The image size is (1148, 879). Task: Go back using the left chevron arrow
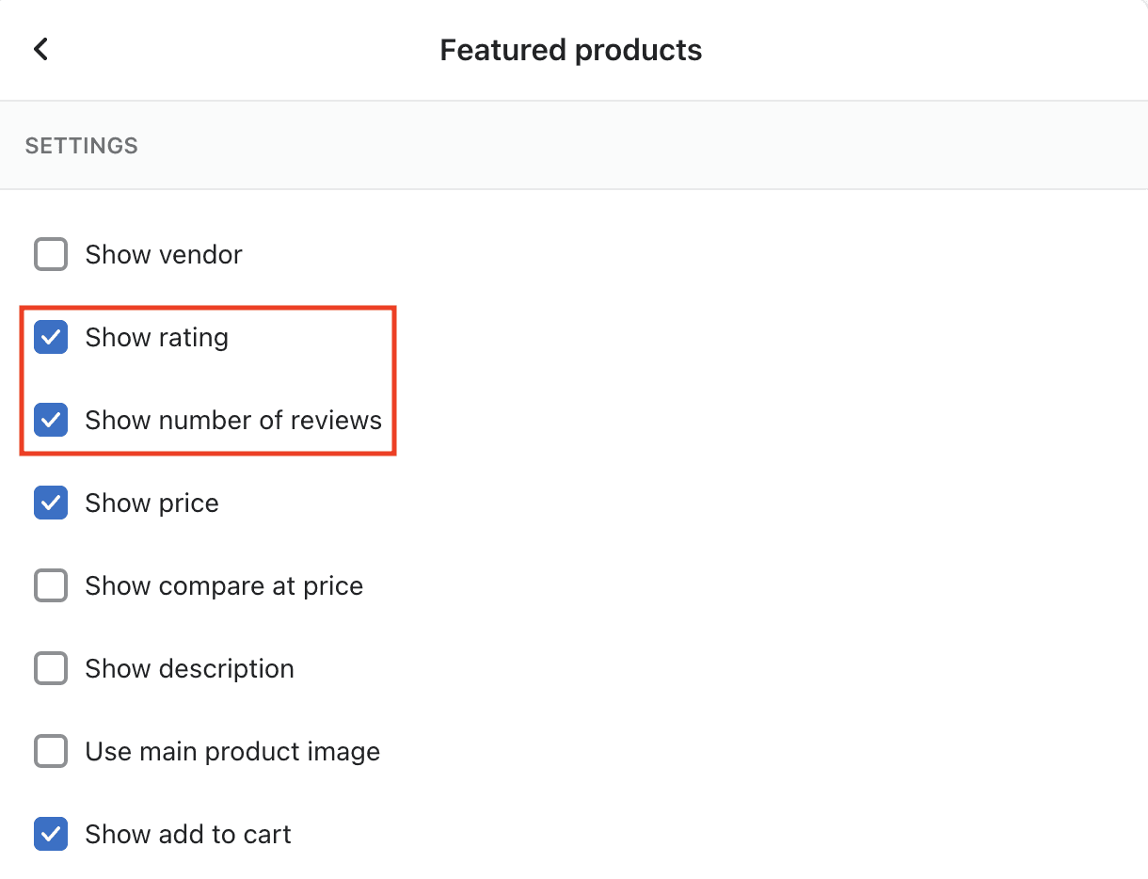pyautogui.click(x=40, y=49)
